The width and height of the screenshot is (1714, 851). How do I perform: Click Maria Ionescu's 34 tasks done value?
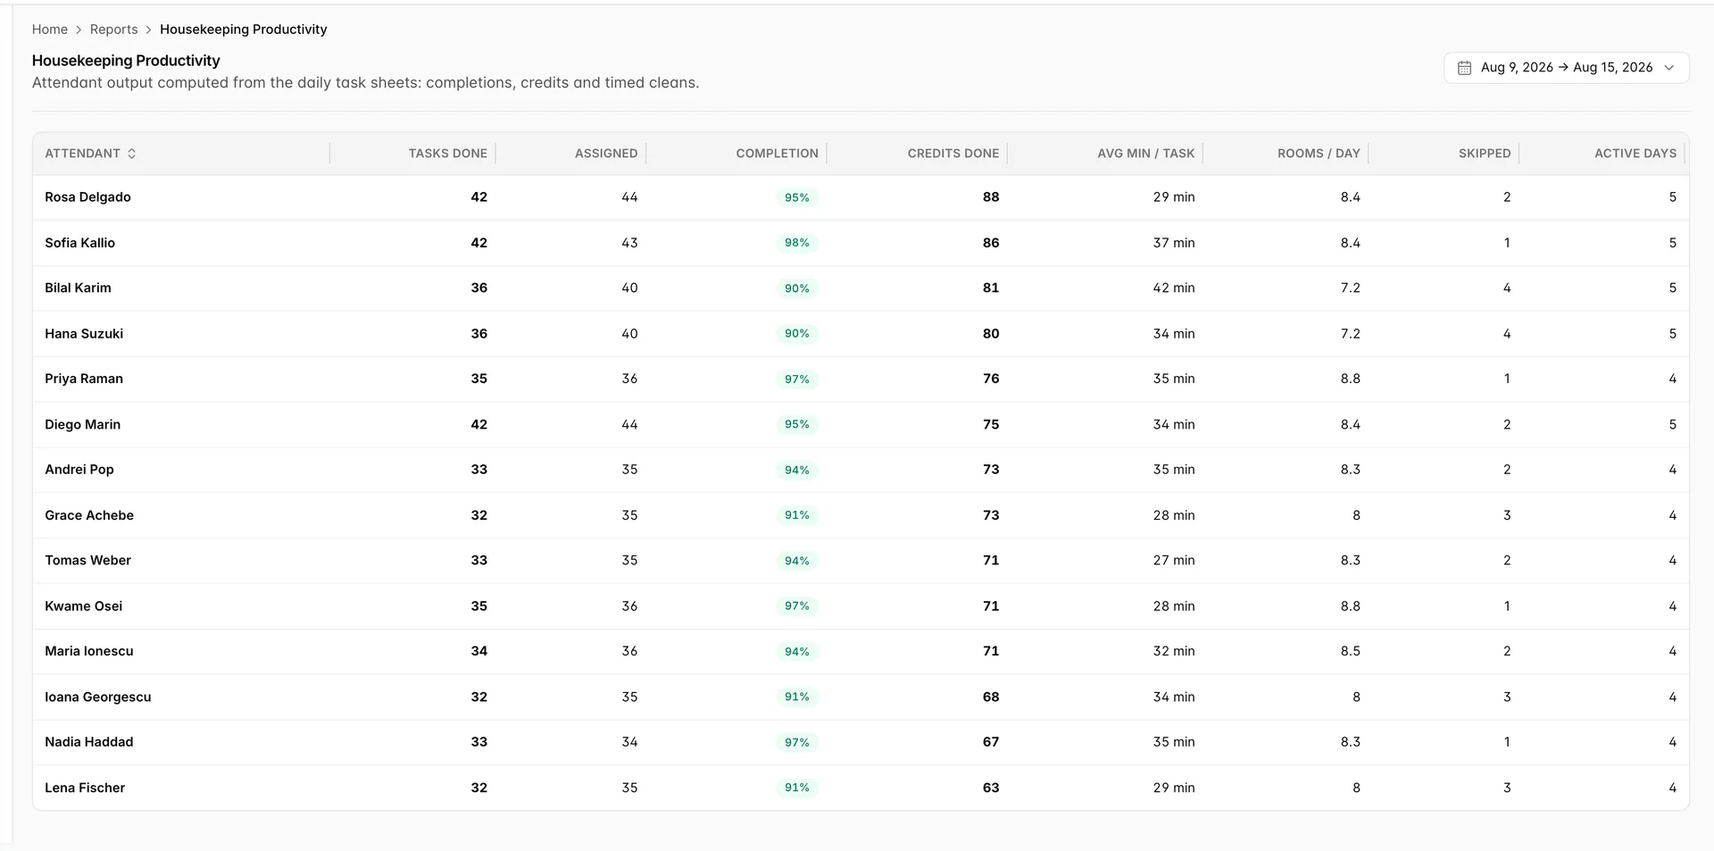coord(479,651)
